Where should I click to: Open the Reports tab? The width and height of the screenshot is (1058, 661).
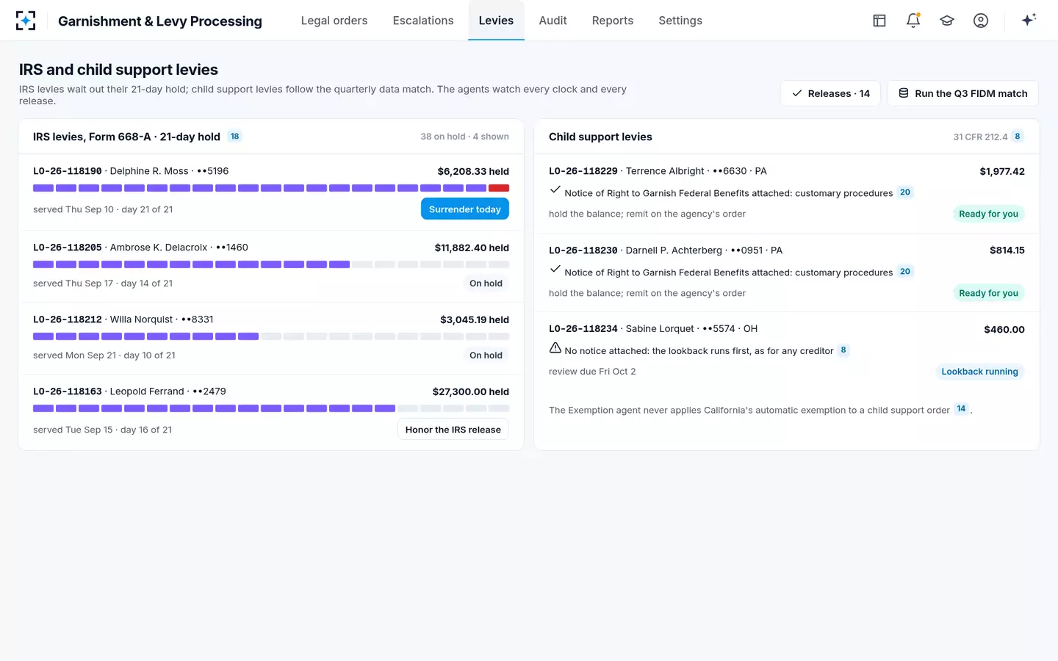click(x=613, y=21)
